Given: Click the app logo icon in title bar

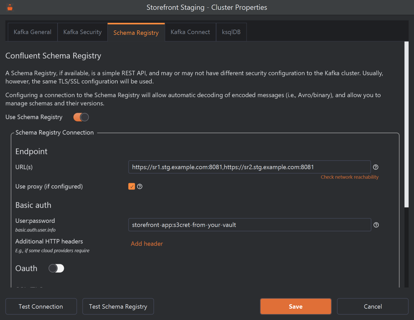Looking at the screenshot, I should (x=10, y=7).
